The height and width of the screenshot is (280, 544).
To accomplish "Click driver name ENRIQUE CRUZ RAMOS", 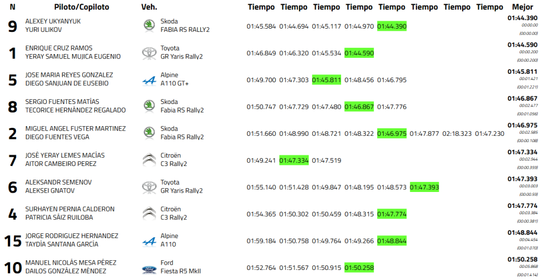I will (x=58, y=48).
